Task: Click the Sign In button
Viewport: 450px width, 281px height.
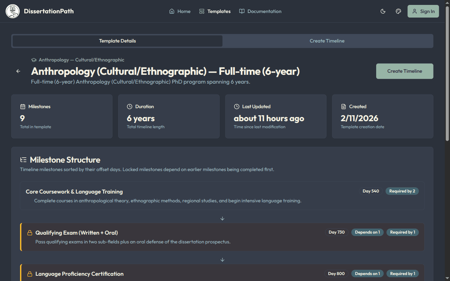Action: pyautogui.click(x=423, y=11)
